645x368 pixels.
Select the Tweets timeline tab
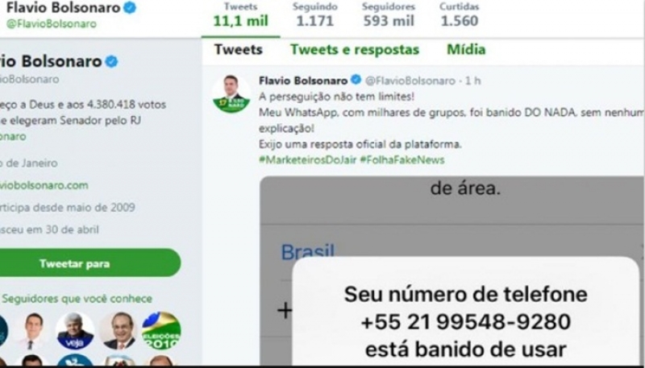pos(238,50)
